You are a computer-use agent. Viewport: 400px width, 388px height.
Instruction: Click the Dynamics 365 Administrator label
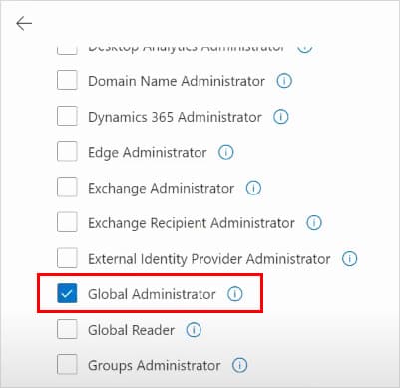pos(175,117)
